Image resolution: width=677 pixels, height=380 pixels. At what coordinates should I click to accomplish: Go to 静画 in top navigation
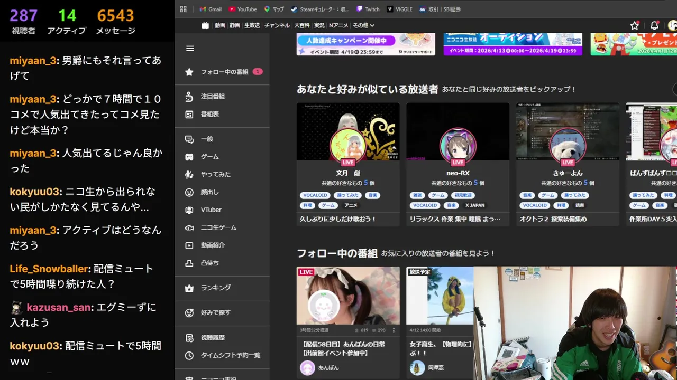point(235,25)
